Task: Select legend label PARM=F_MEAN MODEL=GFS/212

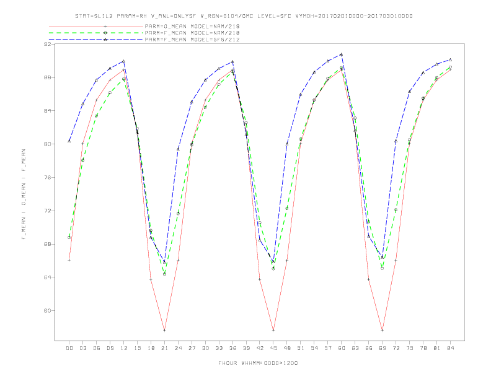Action: click(x=192, y=40)
